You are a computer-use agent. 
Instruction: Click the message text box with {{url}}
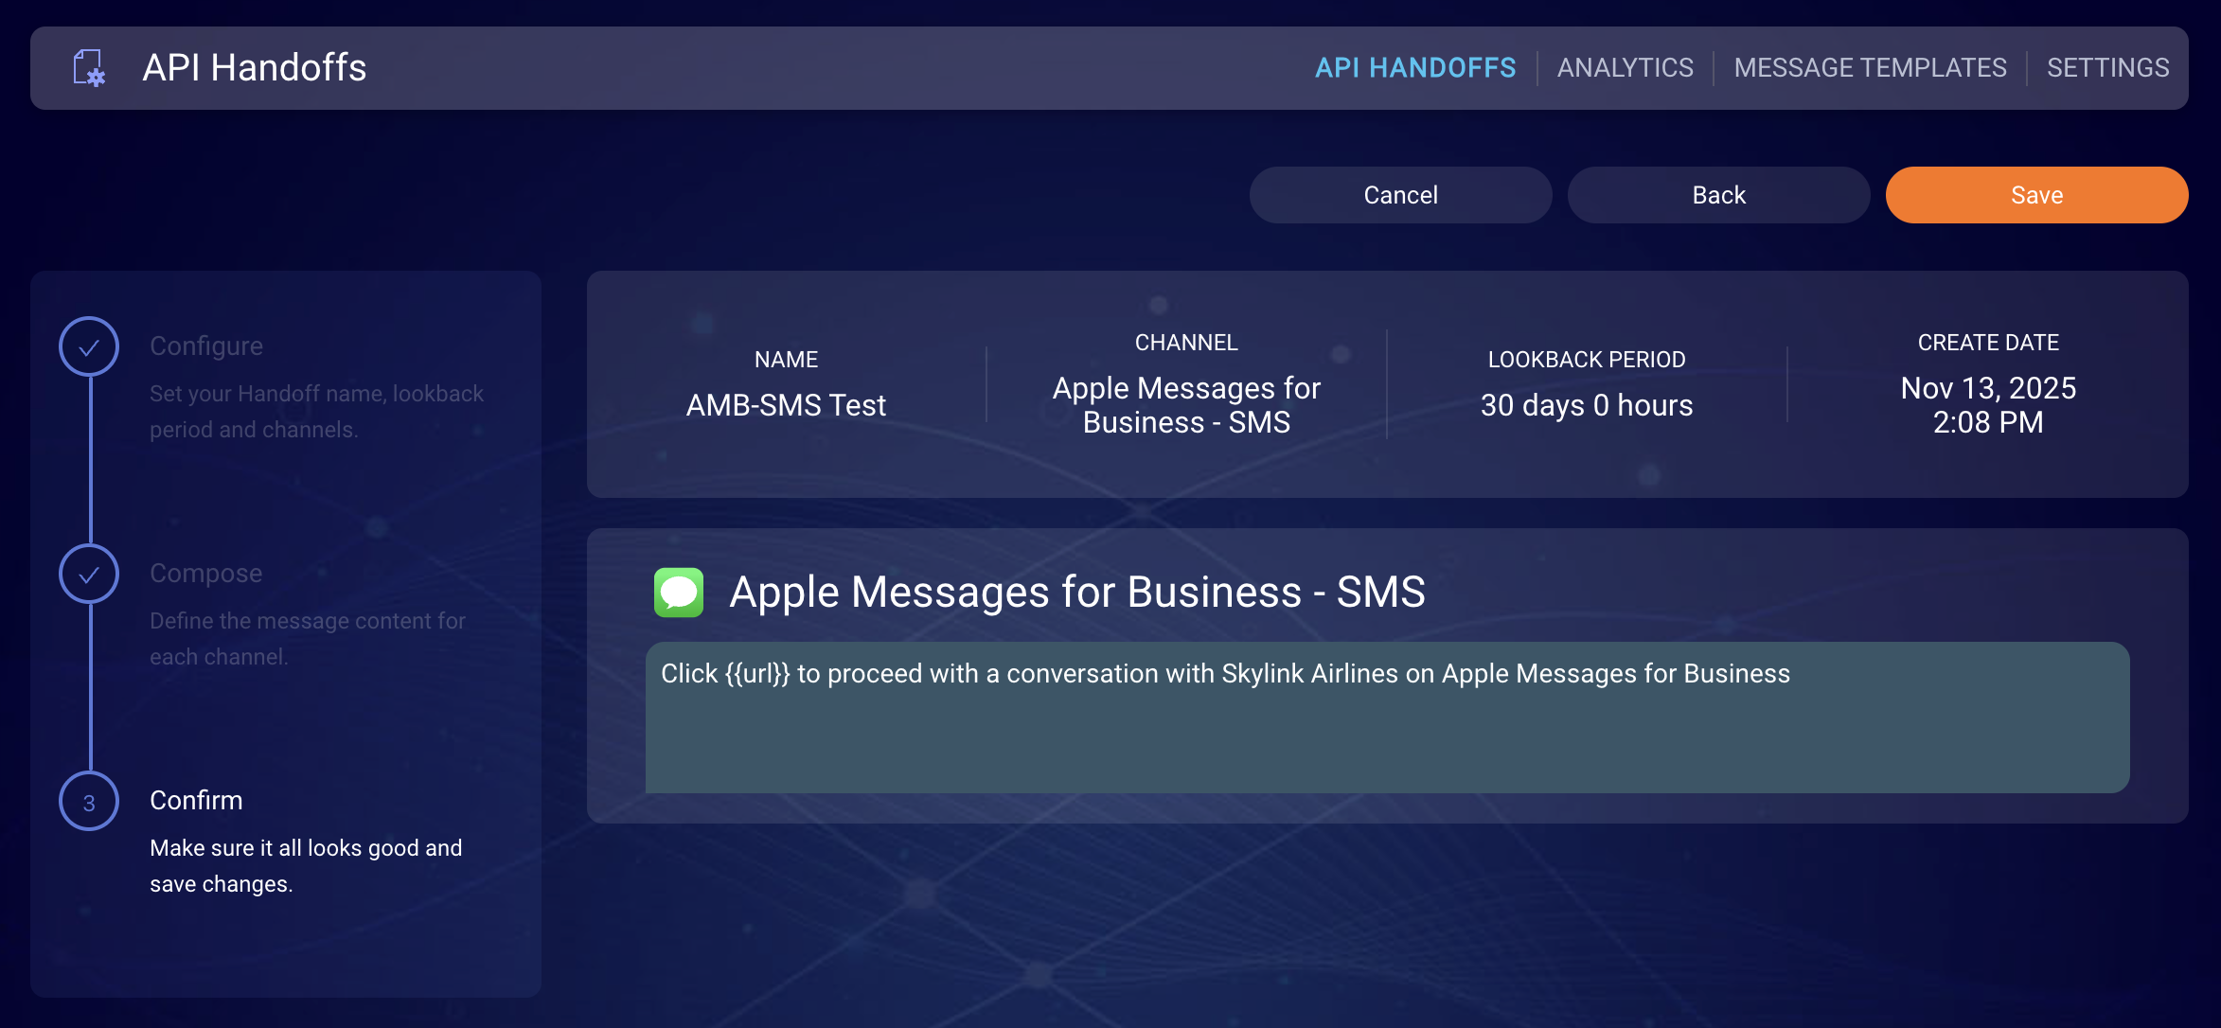click(x=1387, y=717)
